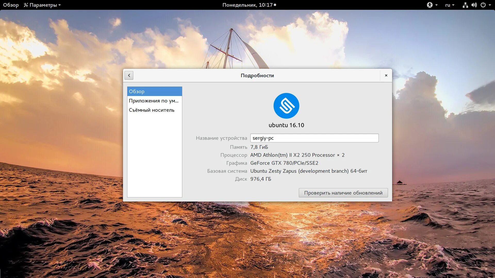Viewport: 495px width, 278px height.
Task: Click the device name field sergiy-pc
Action: click(314, 138)
